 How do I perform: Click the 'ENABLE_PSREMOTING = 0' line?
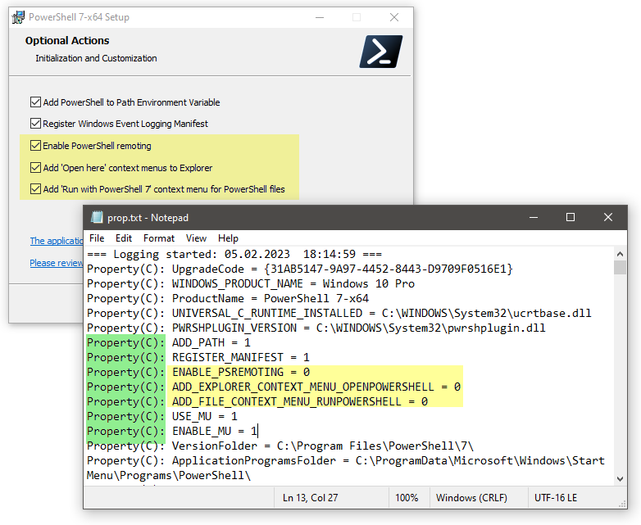(x=198, y=372)
